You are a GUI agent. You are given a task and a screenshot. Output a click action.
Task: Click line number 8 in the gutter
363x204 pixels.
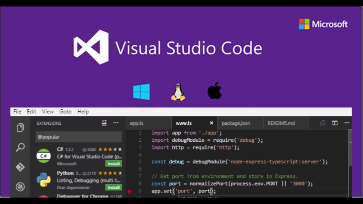tap(140, 184)
